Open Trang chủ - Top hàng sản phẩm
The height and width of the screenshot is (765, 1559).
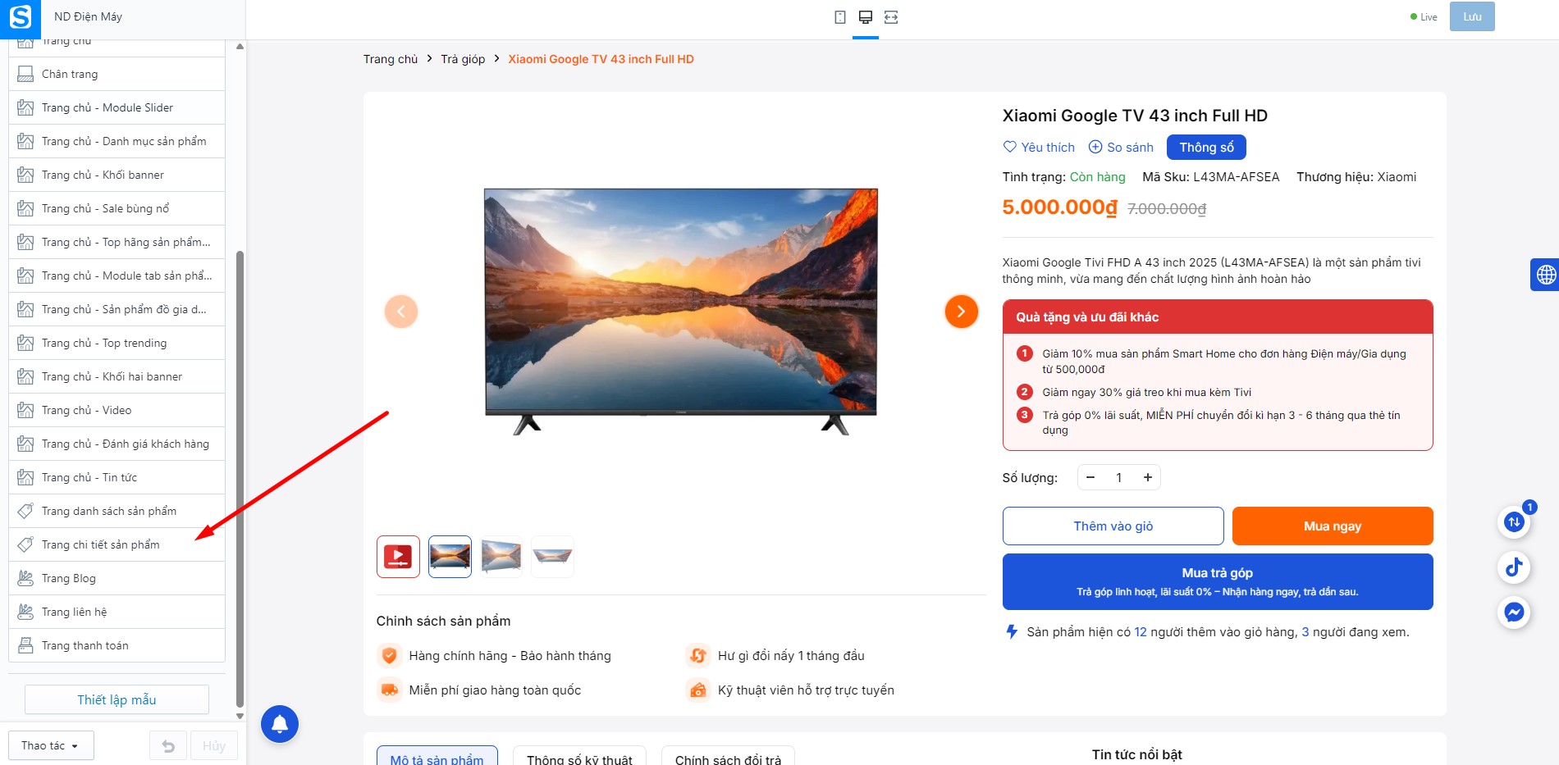pos(117,242)
